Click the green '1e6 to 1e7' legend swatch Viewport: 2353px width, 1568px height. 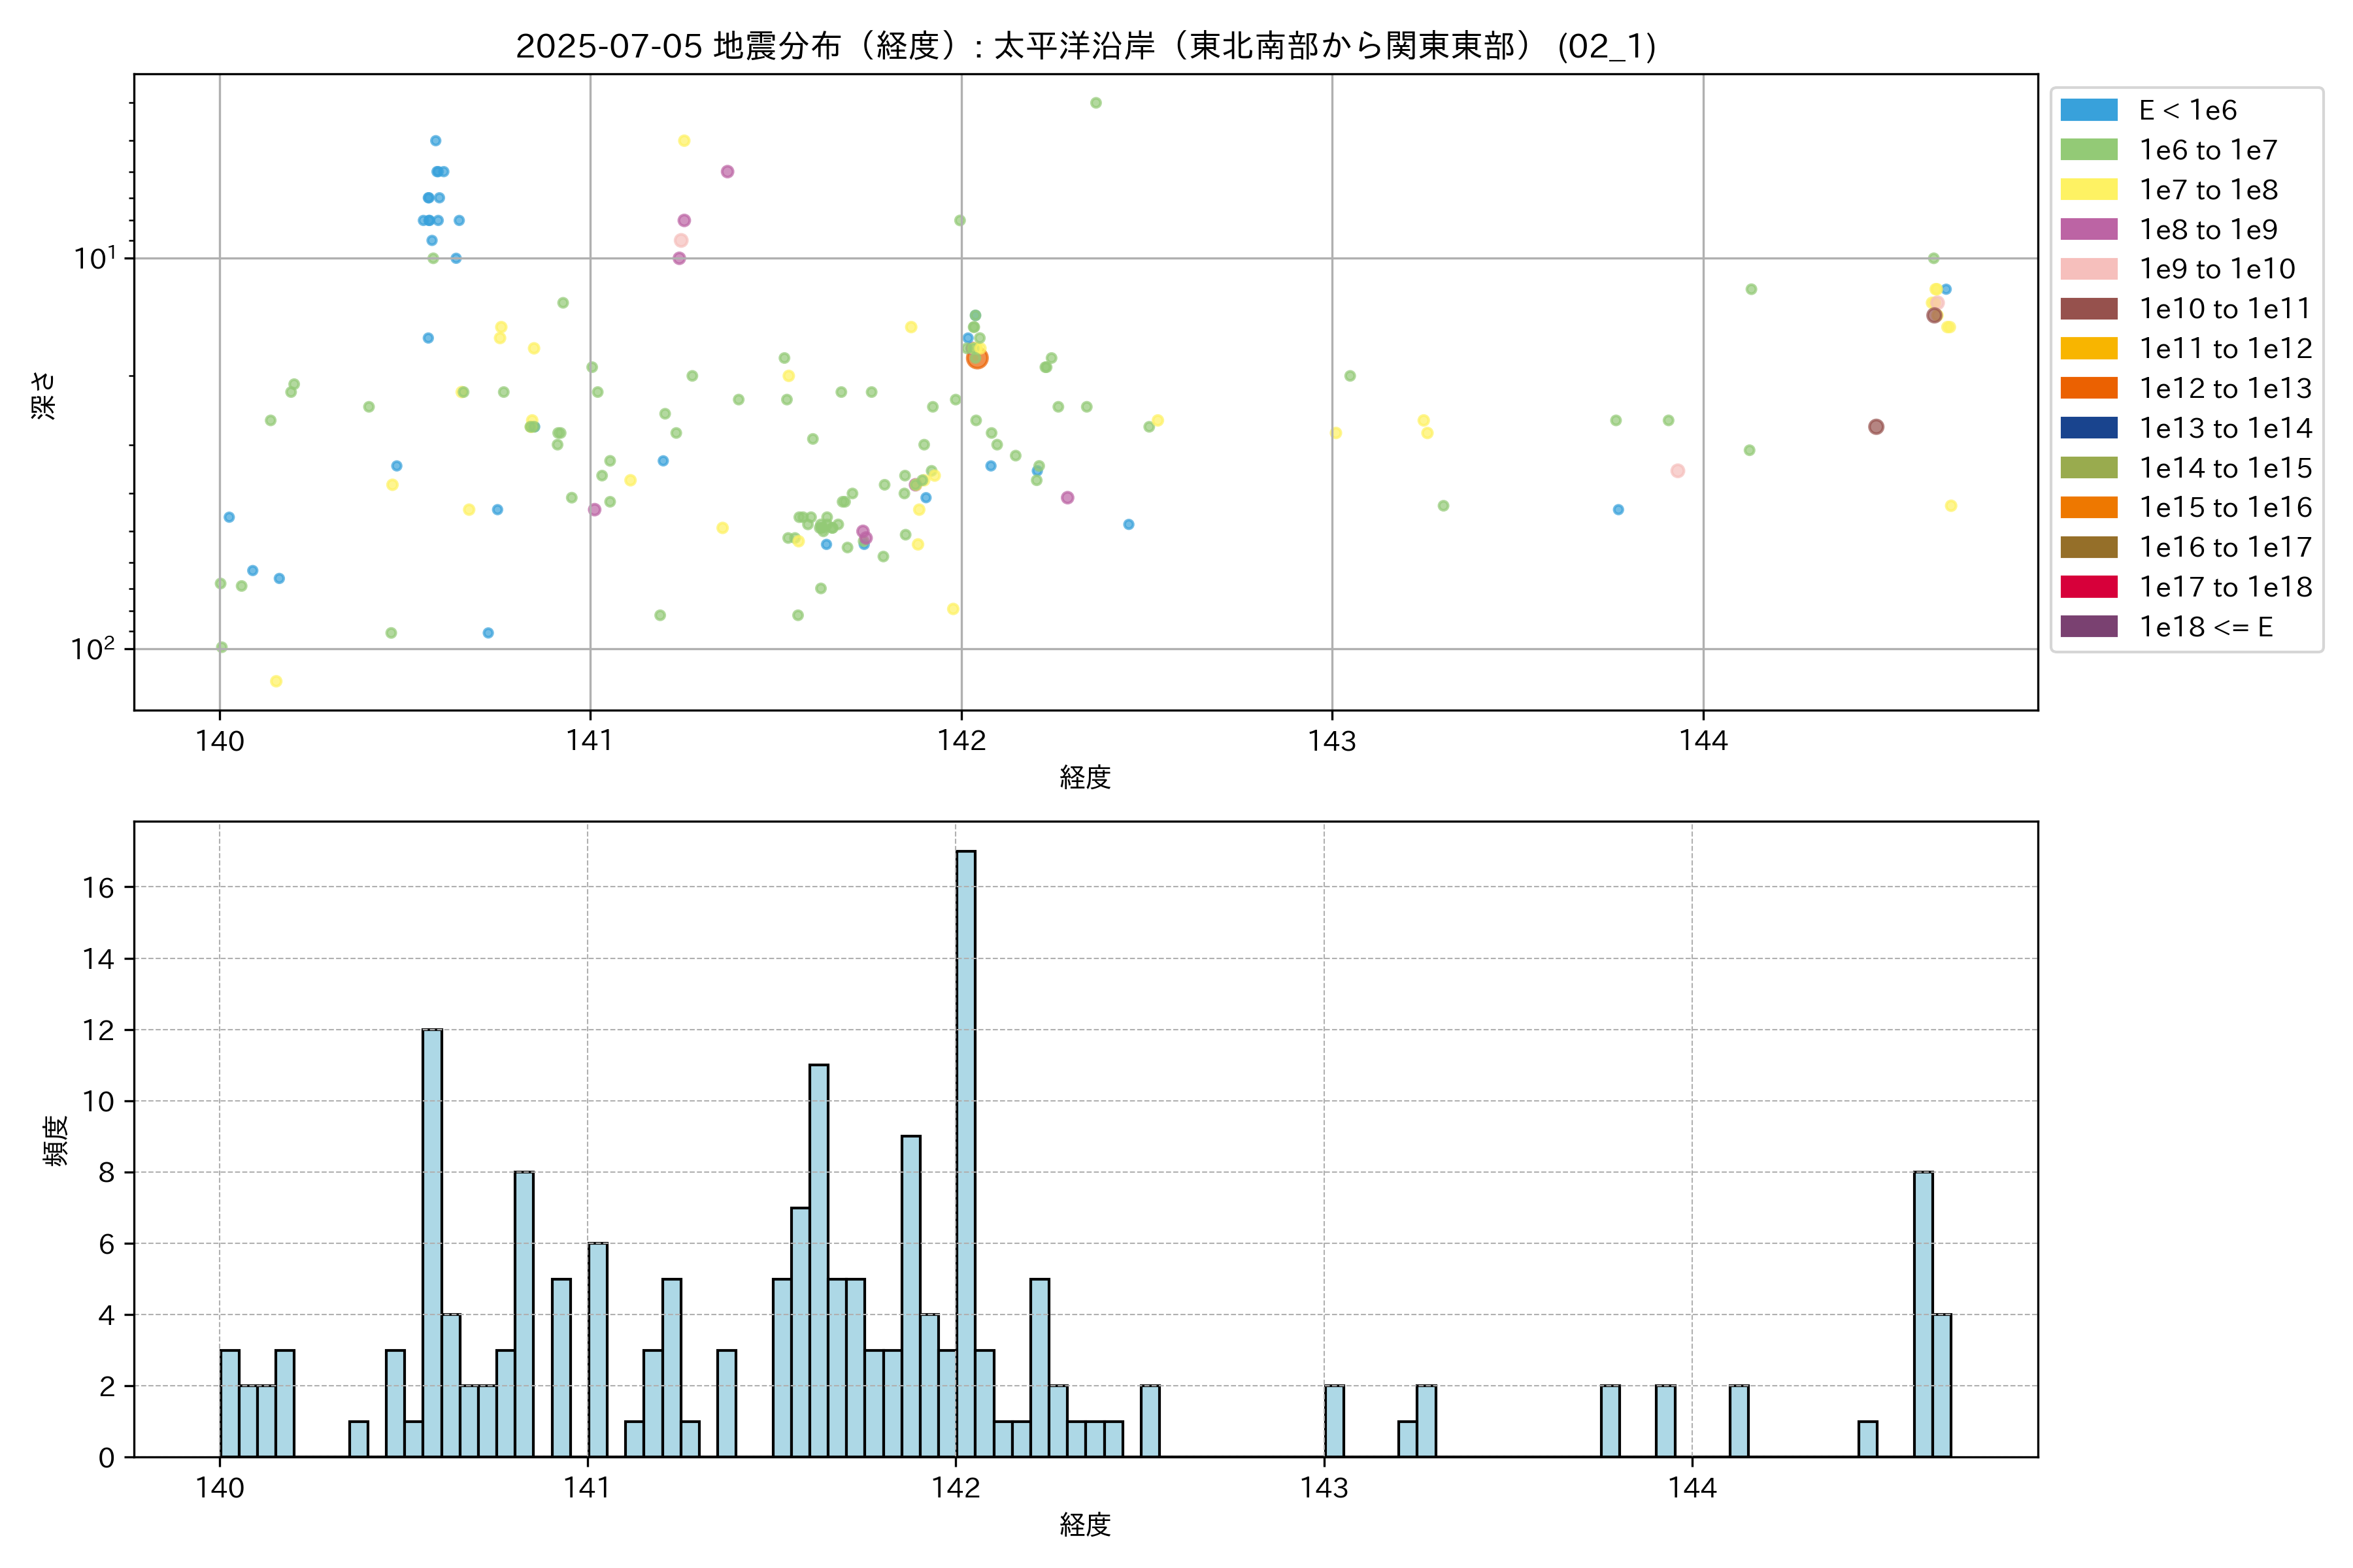2088,150
